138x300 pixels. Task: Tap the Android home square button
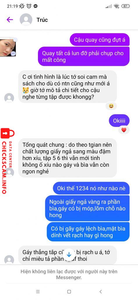69,292
